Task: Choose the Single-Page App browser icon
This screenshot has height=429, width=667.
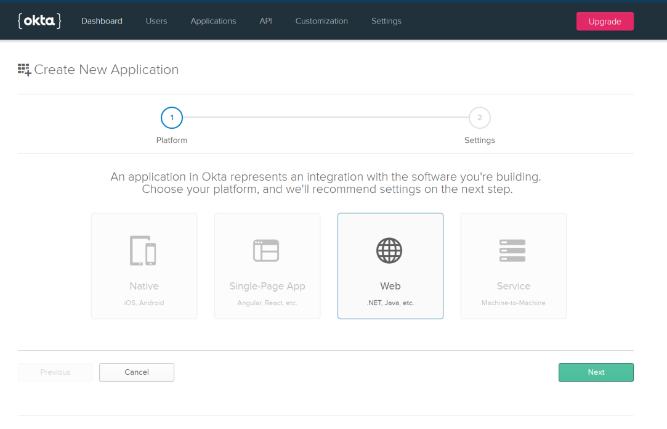Action: 267,250
